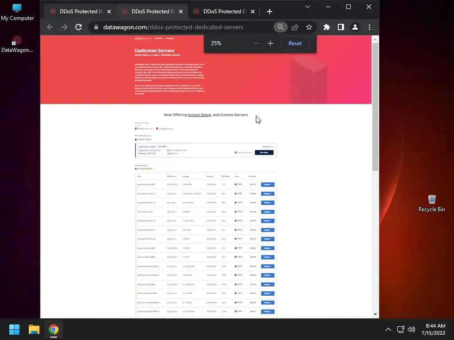
Task: Close the "DDoS Protected H" tab
Action: point(109,12)
